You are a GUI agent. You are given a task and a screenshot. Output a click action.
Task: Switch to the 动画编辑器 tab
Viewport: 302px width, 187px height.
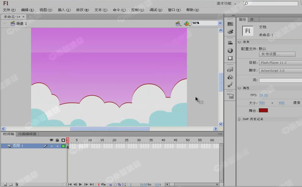[x=27, y=134]
